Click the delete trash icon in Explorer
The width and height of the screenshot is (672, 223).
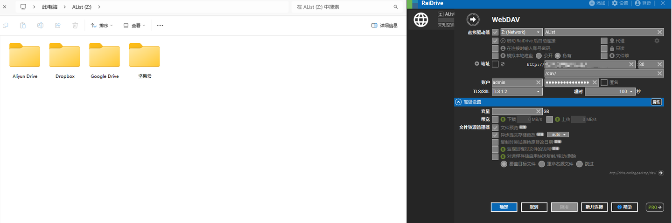pos(75,26)
